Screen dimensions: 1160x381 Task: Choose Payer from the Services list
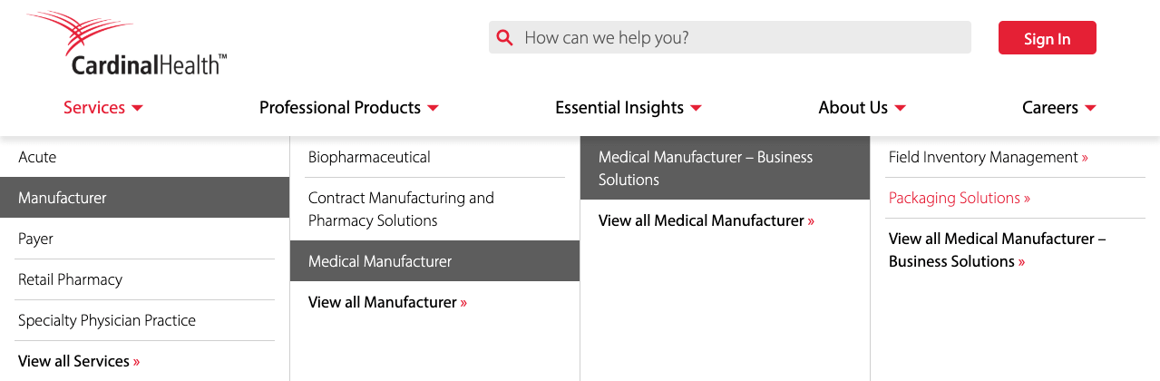[x=144, y=239]
